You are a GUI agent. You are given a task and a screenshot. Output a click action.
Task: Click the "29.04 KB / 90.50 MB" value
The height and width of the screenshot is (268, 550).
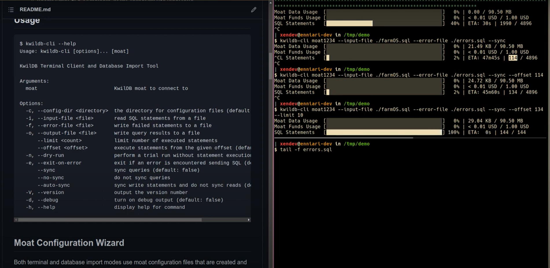pos(495,121)
